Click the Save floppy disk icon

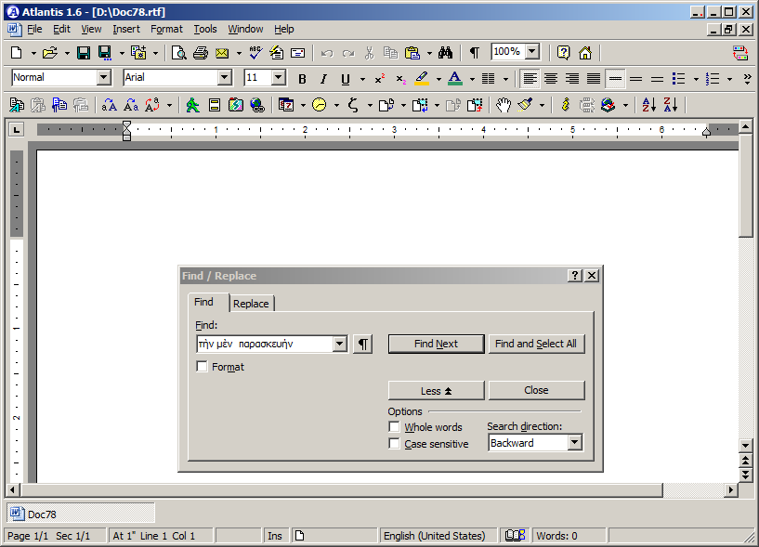tap(84, 53)
